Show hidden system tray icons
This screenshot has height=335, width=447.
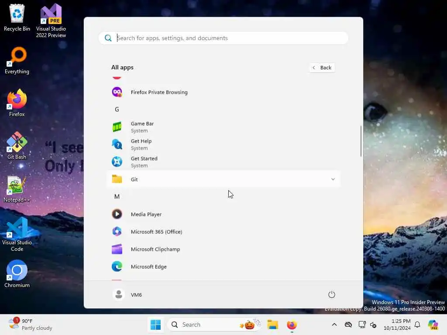pos(334,325)
